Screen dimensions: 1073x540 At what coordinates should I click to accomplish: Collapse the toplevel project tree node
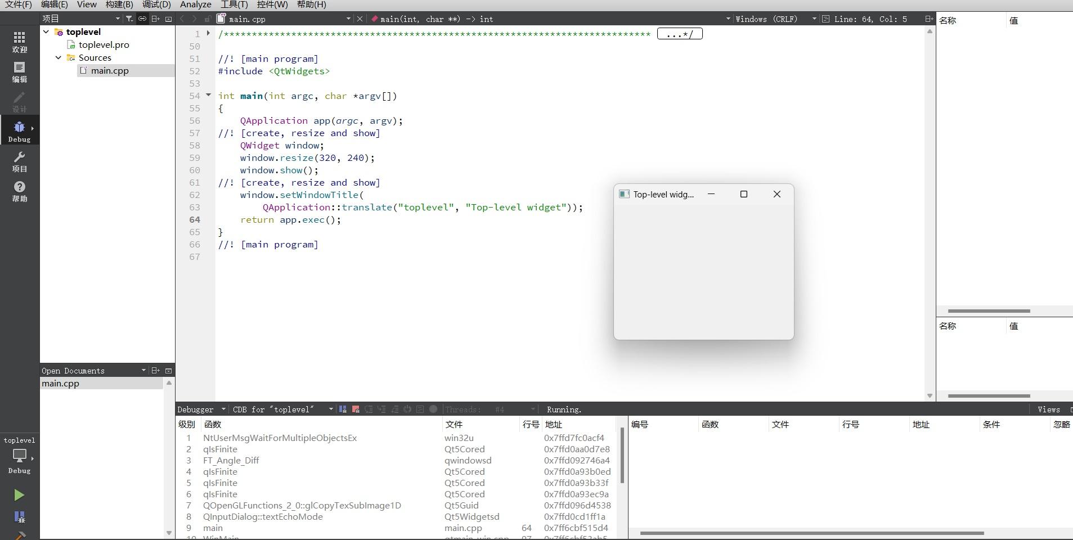(46, 32)
